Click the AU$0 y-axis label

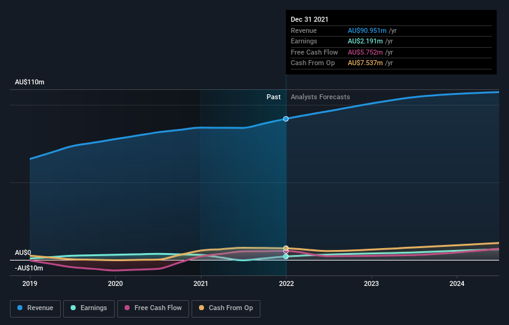[23, 252]
